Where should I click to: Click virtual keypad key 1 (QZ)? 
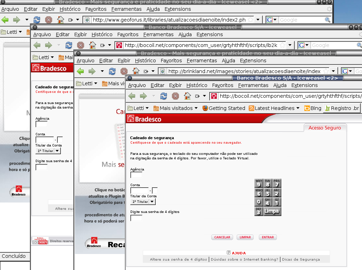[x=277, y=202]
